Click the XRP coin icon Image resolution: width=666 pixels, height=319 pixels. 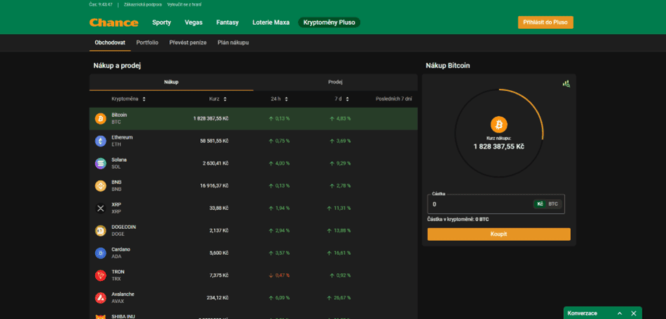pyautogui.click(x=101, y=208)
